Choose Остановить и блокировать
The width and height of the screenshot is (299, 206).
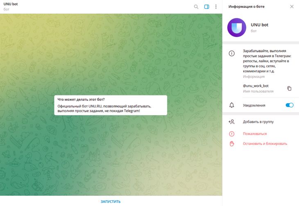(x=265, y=144)
